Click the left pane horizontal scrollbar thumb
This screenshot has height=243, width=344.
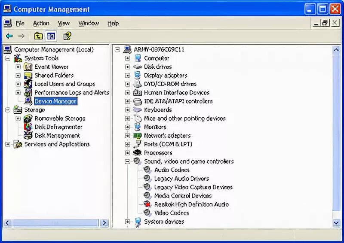(56, 223)
